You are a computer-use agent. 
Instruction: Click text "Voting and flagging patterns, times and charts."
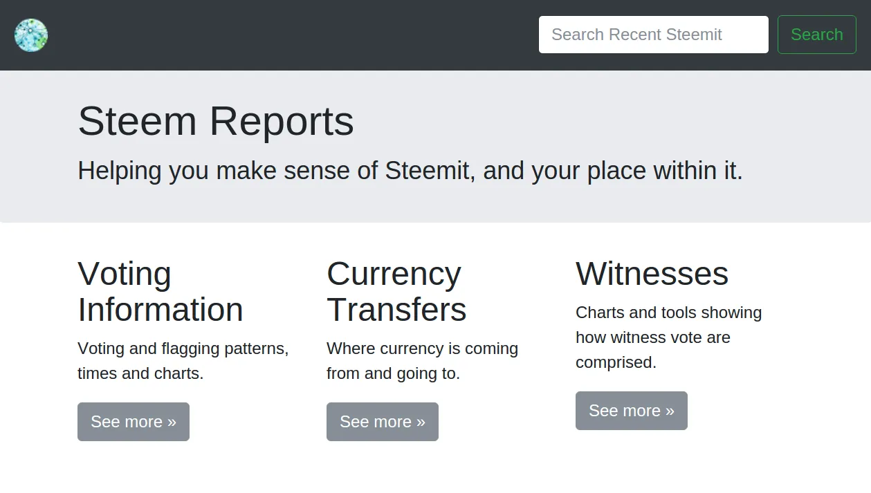[183, 361]
